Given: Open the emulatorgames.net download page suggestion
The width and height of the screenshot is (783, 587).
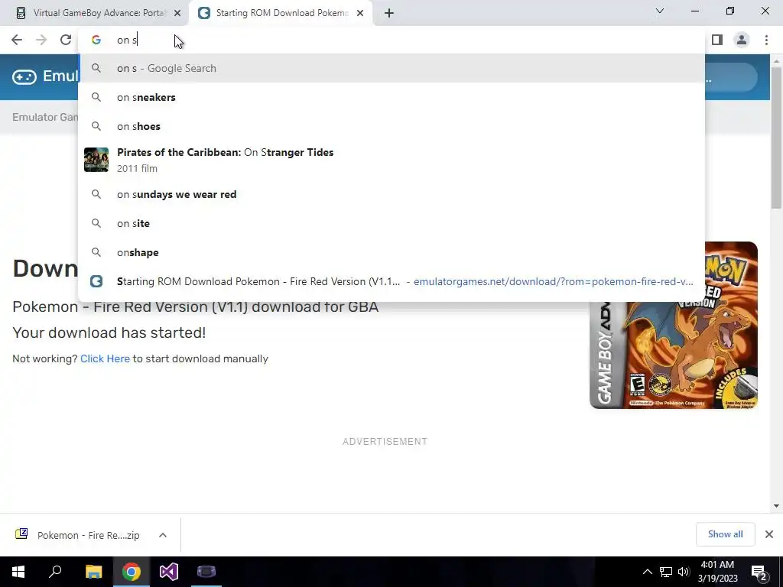Looking at the screenshot, I should pyautogui.click(x=391, y=281).
